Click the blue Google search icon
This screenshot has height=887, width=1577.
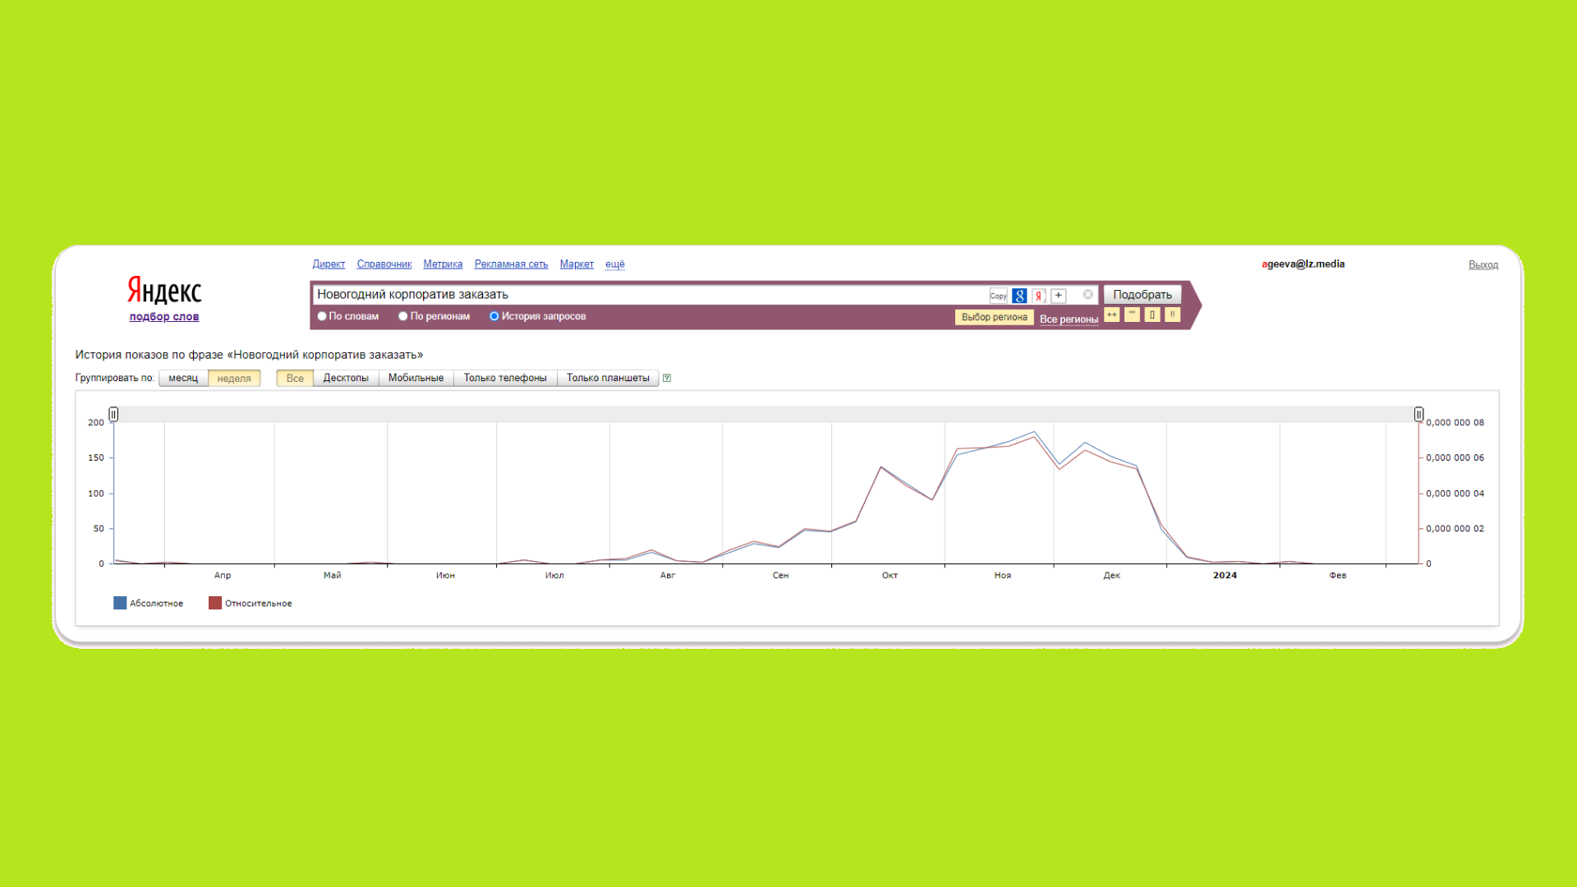(x=1019, y=296)
